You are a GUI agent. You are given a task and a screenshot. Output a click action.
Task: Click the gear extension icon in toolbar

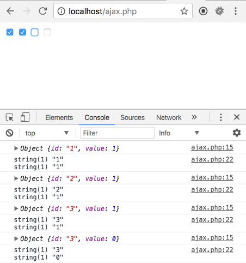(219, 11)
